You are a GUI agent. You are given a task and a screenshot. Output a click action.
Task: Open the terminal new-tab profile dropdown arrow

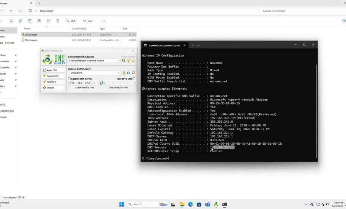tap(199, 45)
